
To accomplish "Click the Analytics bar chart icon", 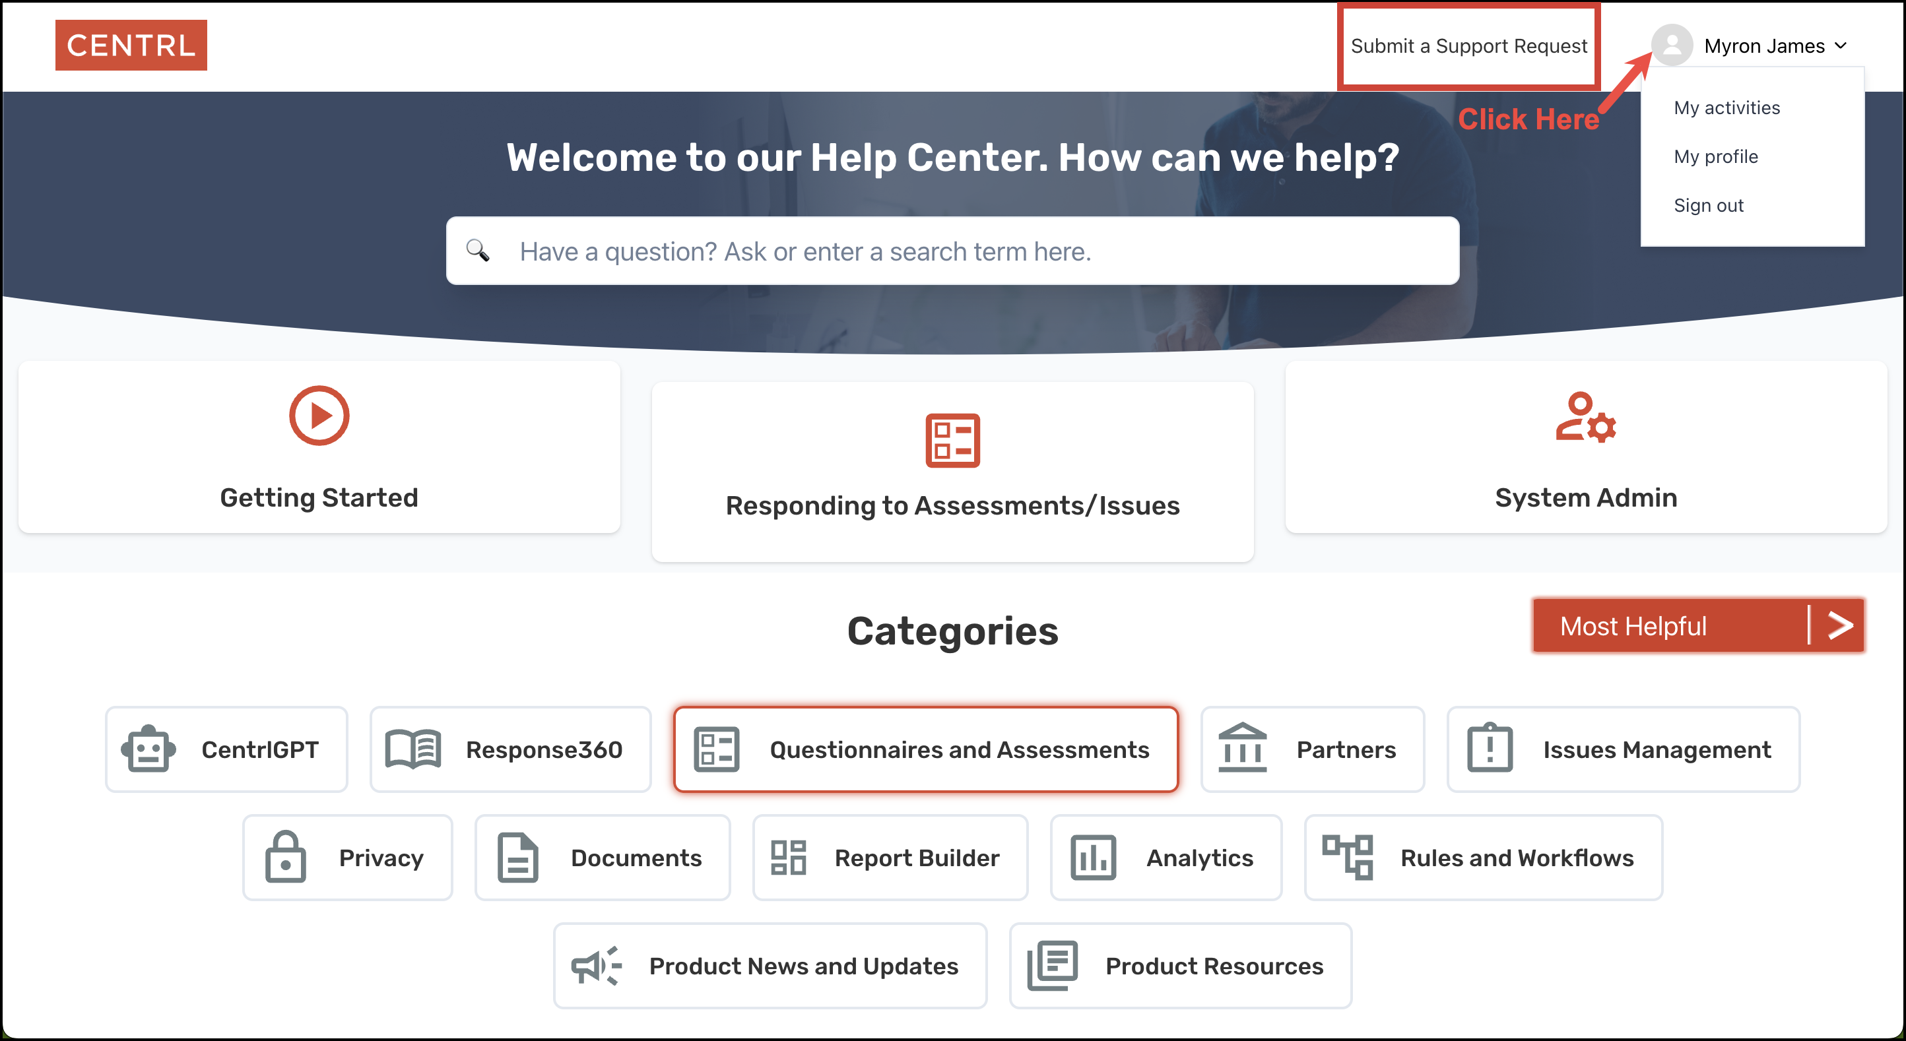I will (x=1093, y=858).
